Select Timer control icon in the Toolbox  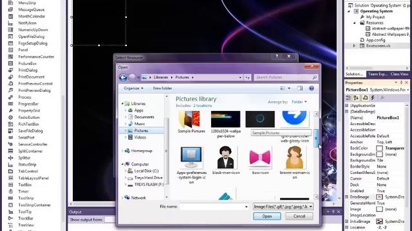tap(10, 191)
